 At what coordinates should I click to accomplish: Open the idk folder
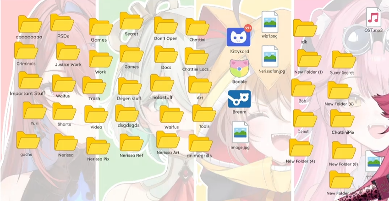pyautogui.click(x=305, y=28)
